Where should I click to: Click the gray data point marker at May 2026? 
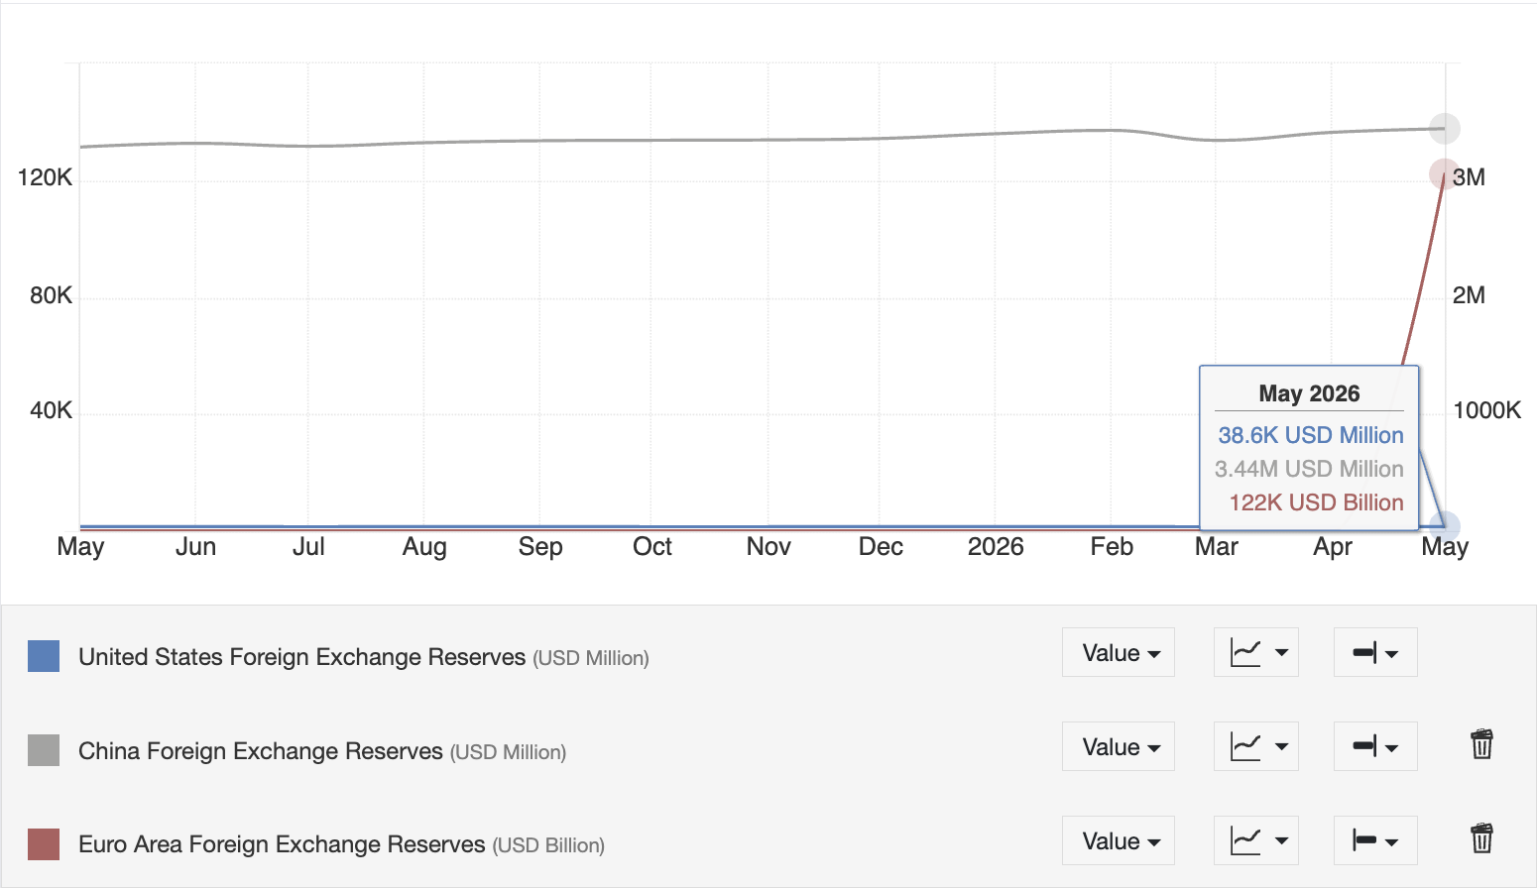pyautogui.click(x=1445, y=129)
